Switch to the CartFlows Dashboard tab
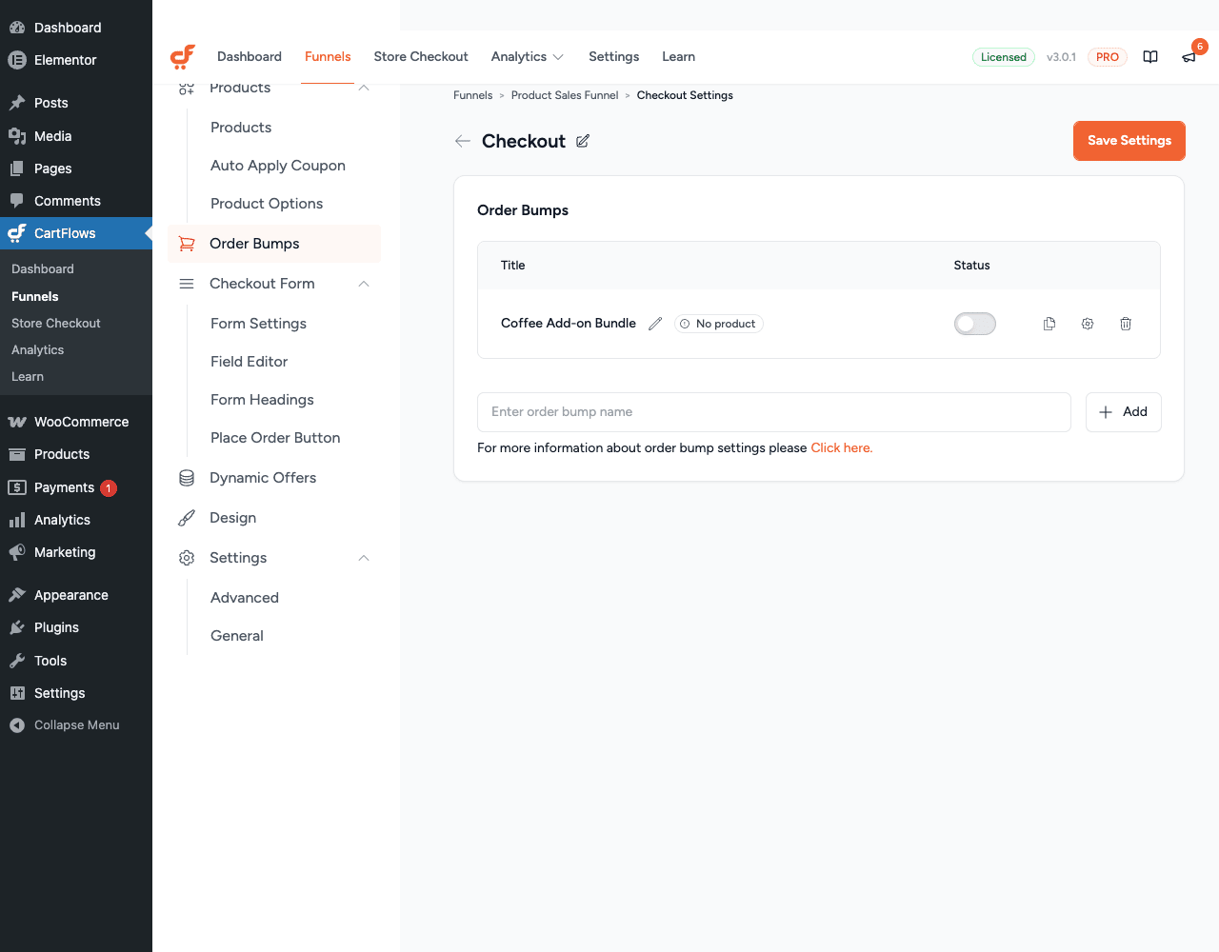This screenshot has height=952, width=1219. click(250, 57)
